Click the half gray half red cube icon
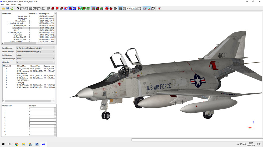Screen dimensions: 263x147 point(61,8)
